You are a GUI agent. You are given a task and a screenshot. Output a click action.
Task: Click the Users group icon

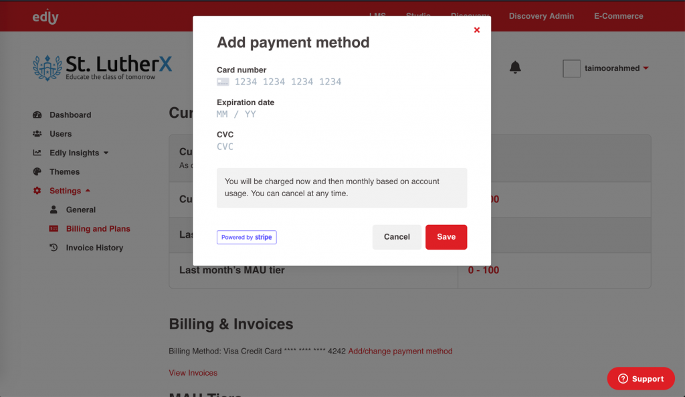pyautogui.click(x=37, y=134)
